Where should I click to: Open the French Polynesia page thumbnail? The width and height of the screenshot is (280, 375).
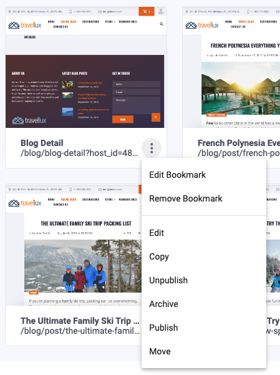231,67
